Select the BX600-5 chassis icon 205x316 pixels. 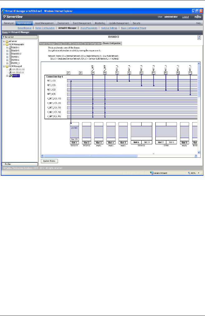[10, 50]
